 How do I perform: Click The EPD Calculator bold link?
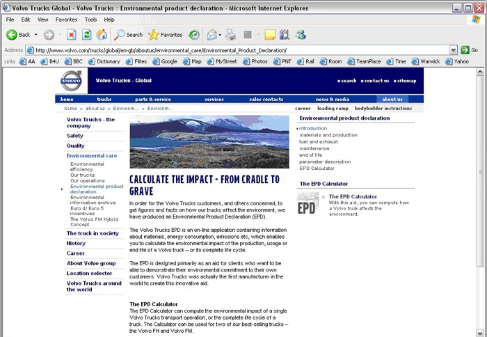pyautogui.click(x=353, y=196)
